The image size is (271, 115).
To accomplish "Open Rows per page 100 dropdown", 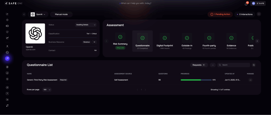I will tap(47, 90).
